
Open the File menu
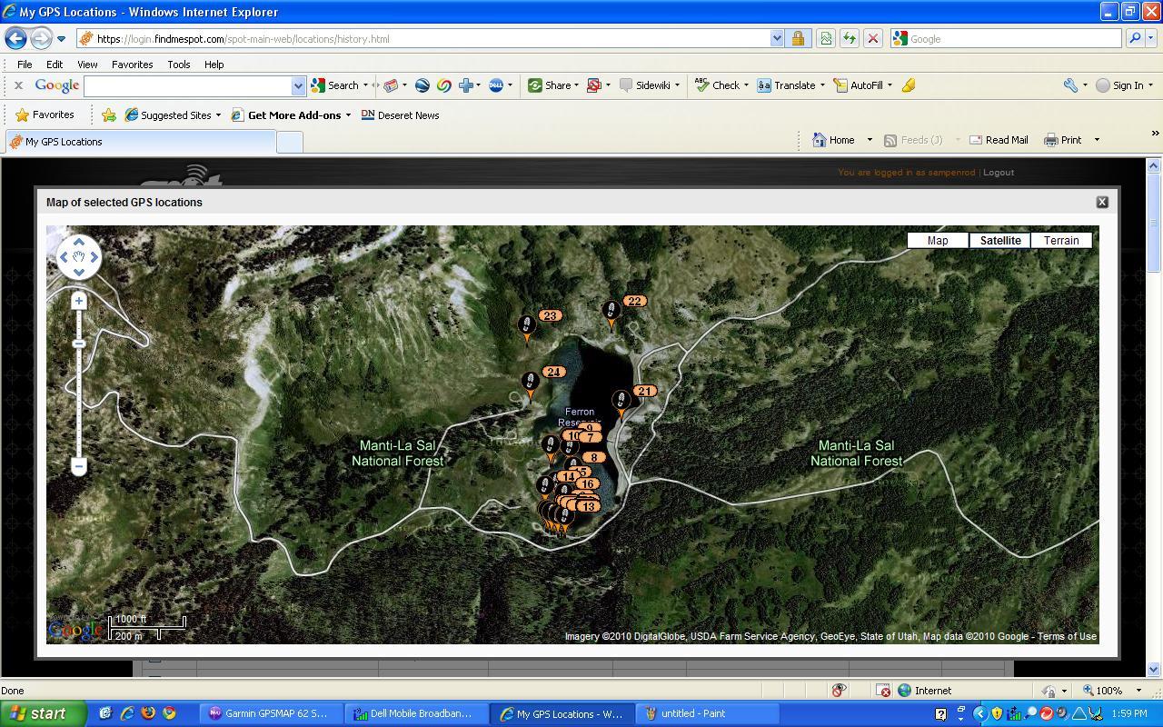(x=25, y=65)
